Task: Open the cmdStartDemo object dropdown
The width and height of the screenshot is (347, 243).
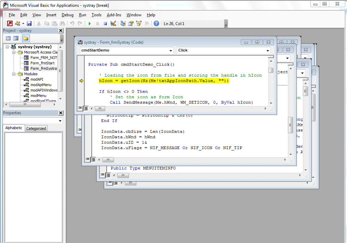Action: coord(171,51)
